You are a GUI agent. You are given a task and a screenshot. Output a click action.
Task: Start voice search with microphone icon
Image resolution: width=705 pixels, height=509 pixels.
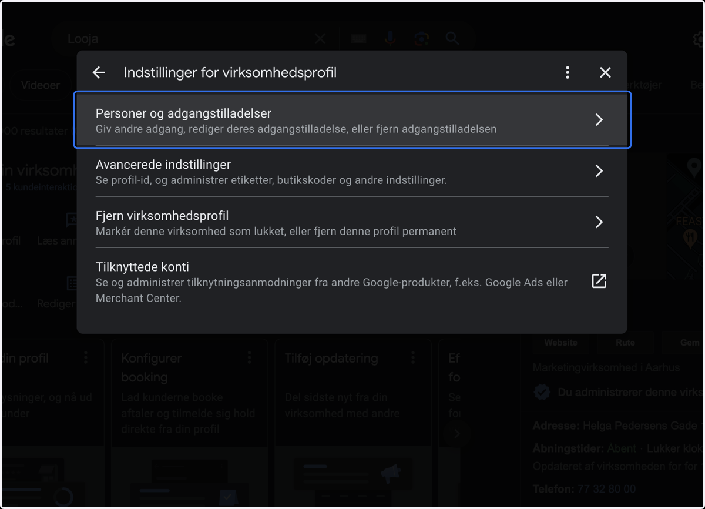390,39
